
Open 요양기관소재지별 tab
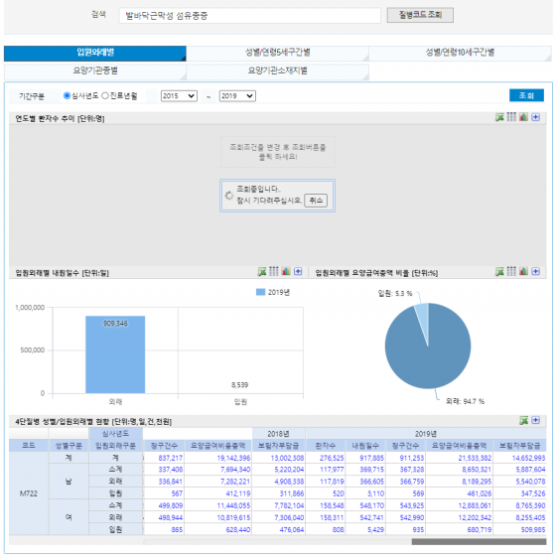tap(277, 70)
